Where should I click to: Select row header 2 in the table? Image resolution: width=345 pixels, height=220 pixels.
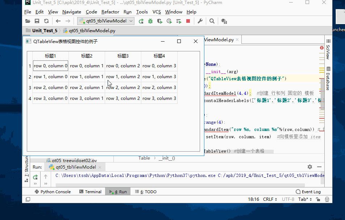[x=30, y=77]
